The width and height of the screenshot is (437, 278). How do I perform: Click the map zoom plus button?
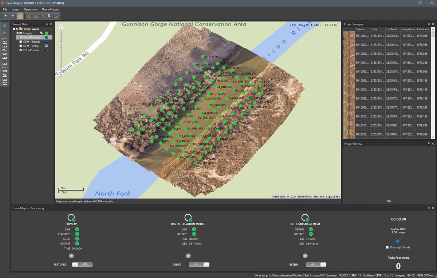pos(61,27)
